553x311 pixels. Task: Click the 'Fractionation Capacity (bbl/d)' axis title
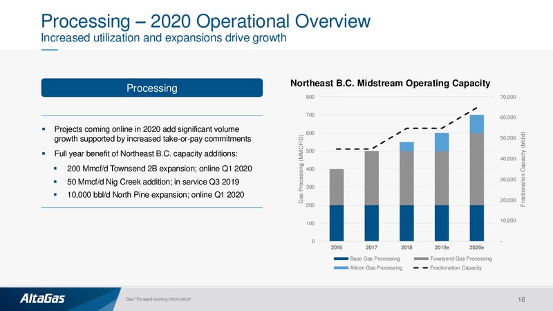coord(523,169)
